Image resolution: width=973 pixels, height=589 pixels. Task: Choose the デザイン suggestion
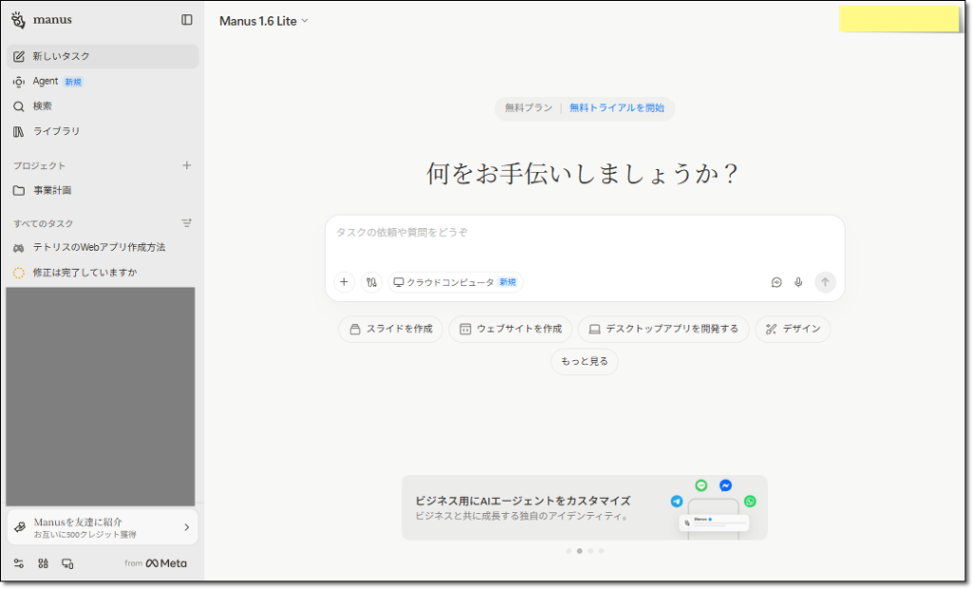point(793,329)
